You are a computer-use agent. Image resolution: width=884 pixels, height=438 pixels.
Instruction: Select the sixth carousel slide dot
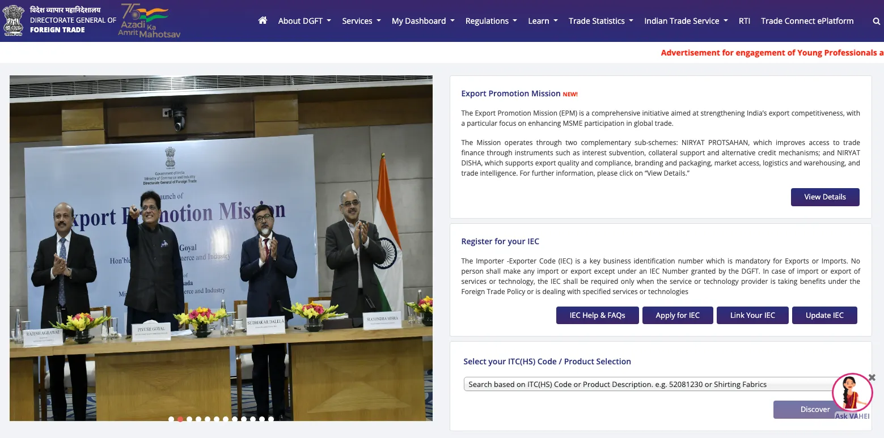tap(217, 419)
